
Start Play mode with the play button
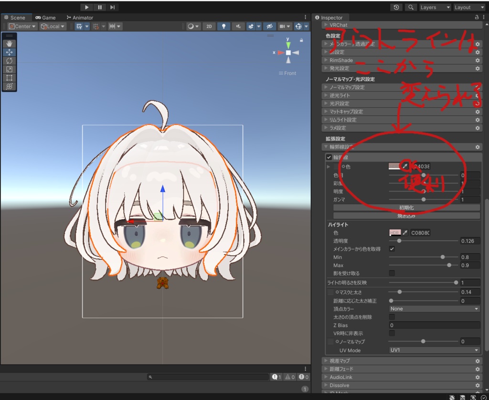(87, 7)
